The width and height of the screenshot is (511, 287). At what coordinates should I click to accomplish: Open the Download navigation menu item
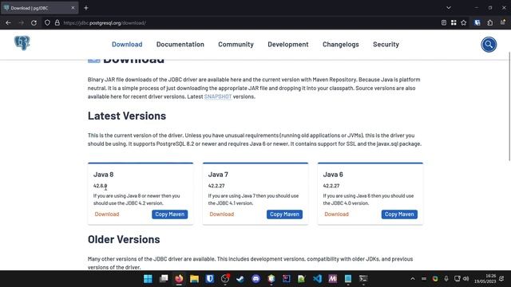(127, 45)
